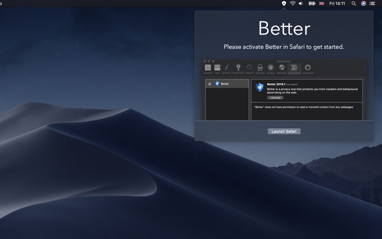Select AutoFill pencil icon in preview
This screenshot has width=382, height=239.
tap(226, 69)
